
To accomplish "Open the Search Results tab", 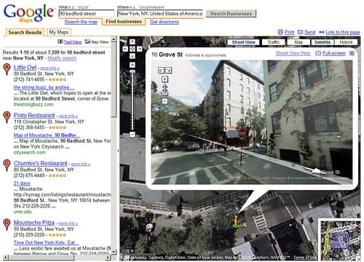I will click(25, 32).
